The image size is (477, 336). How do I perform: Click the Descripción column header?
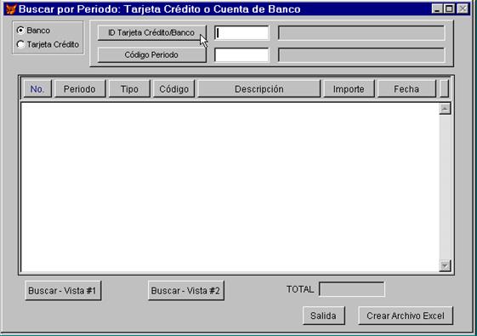258,89
